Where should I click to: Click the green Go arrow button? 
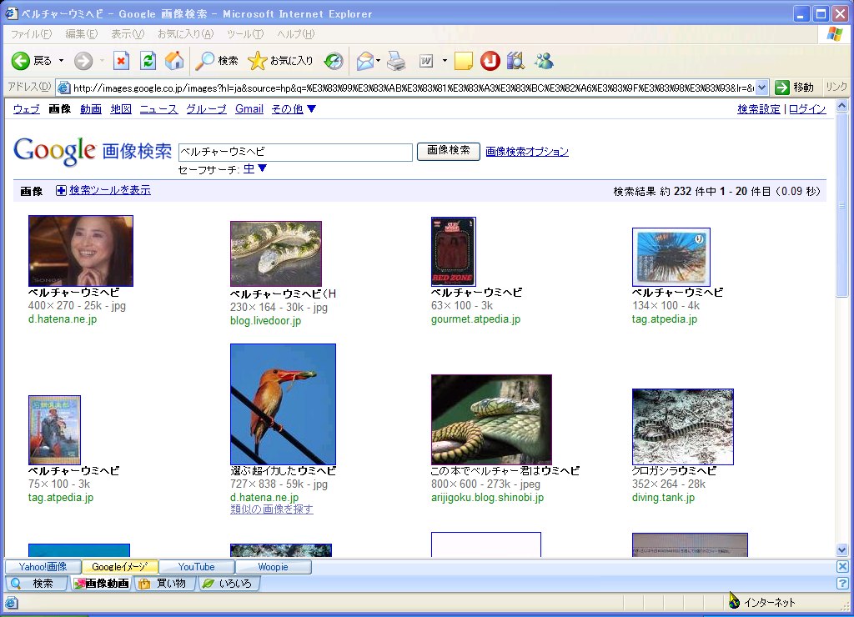782,88
